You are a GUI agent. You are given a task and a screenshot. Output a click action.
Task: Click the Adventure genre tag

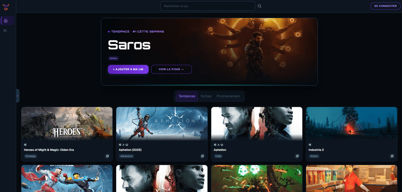126,156
